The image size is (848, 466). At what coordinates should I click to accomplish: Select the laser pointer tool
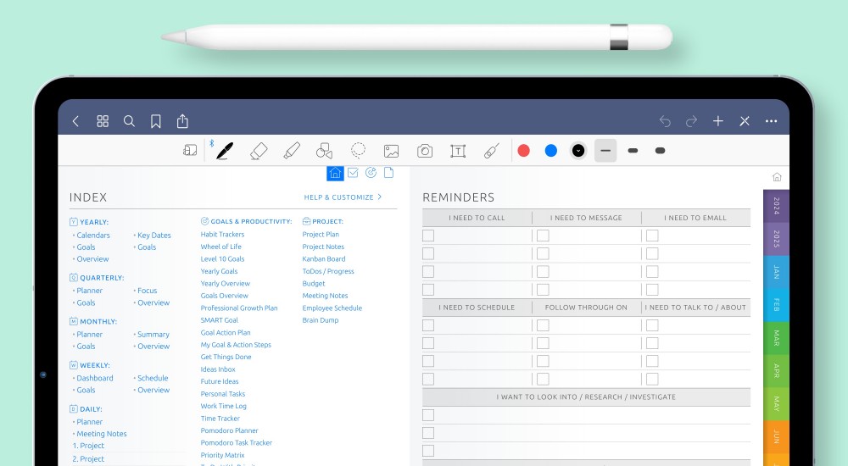(x=491, y=151)
